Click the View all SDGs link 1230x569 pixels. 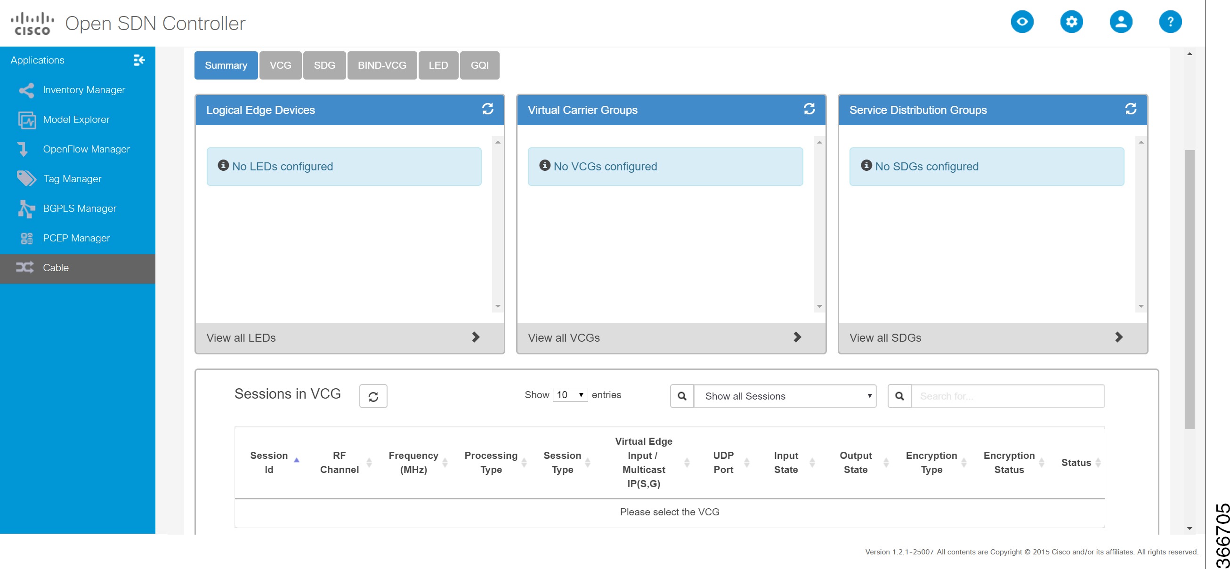pos(886,337)
